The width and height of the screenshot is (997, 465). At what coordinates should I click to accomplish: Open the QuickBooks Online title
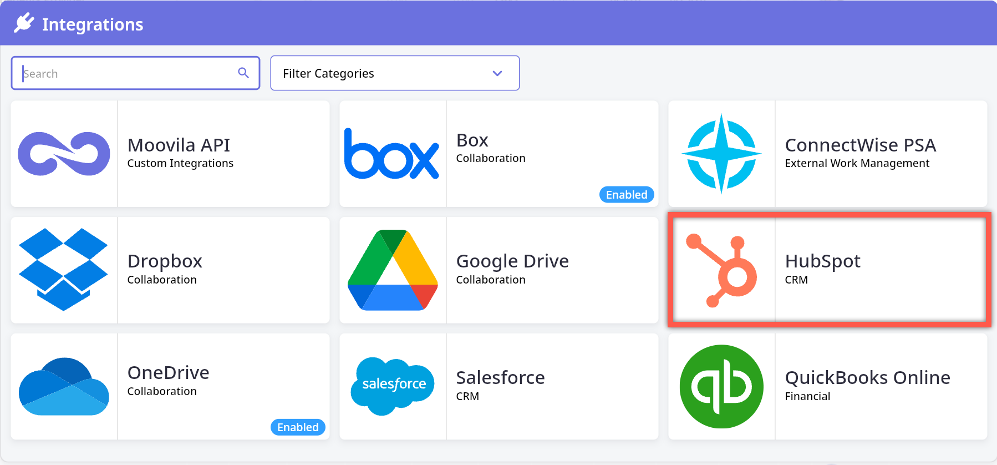pos(867,377)
